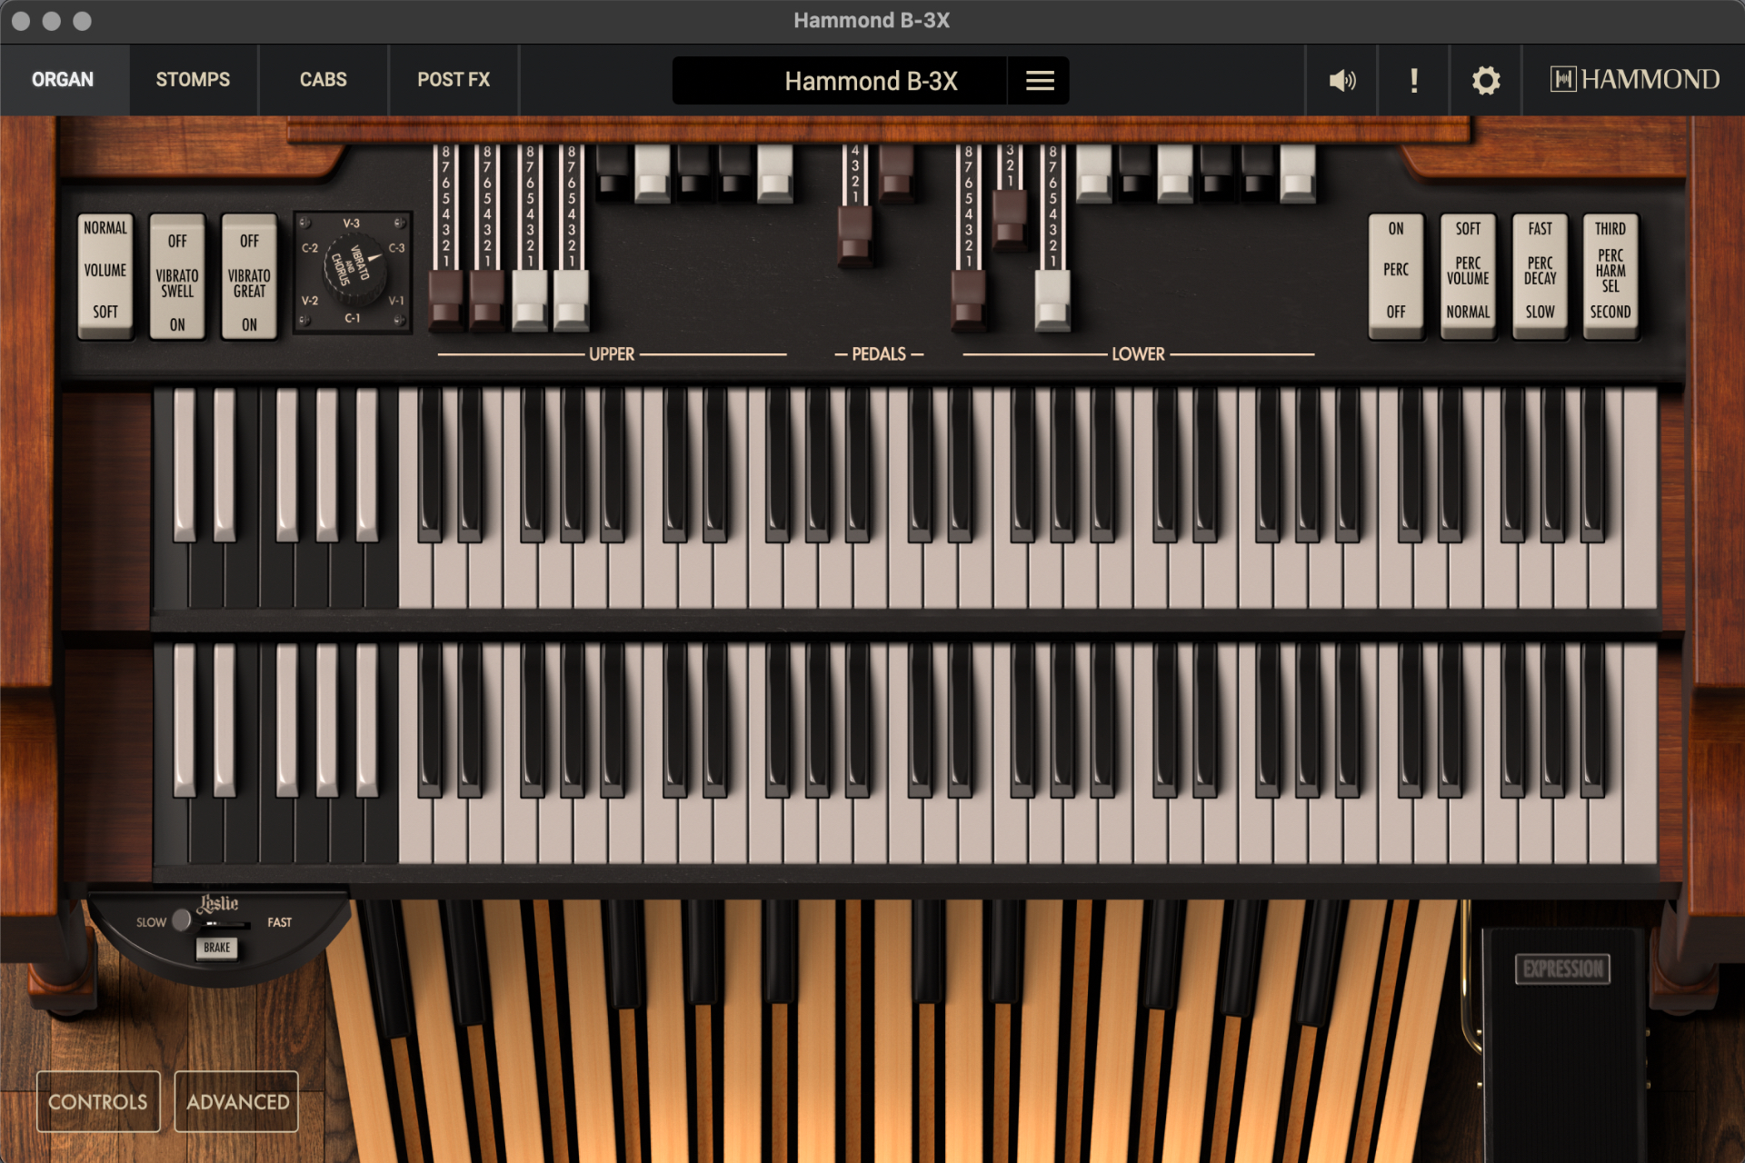
Task: Open settings with the gear icon
Action: (1485, 81)
